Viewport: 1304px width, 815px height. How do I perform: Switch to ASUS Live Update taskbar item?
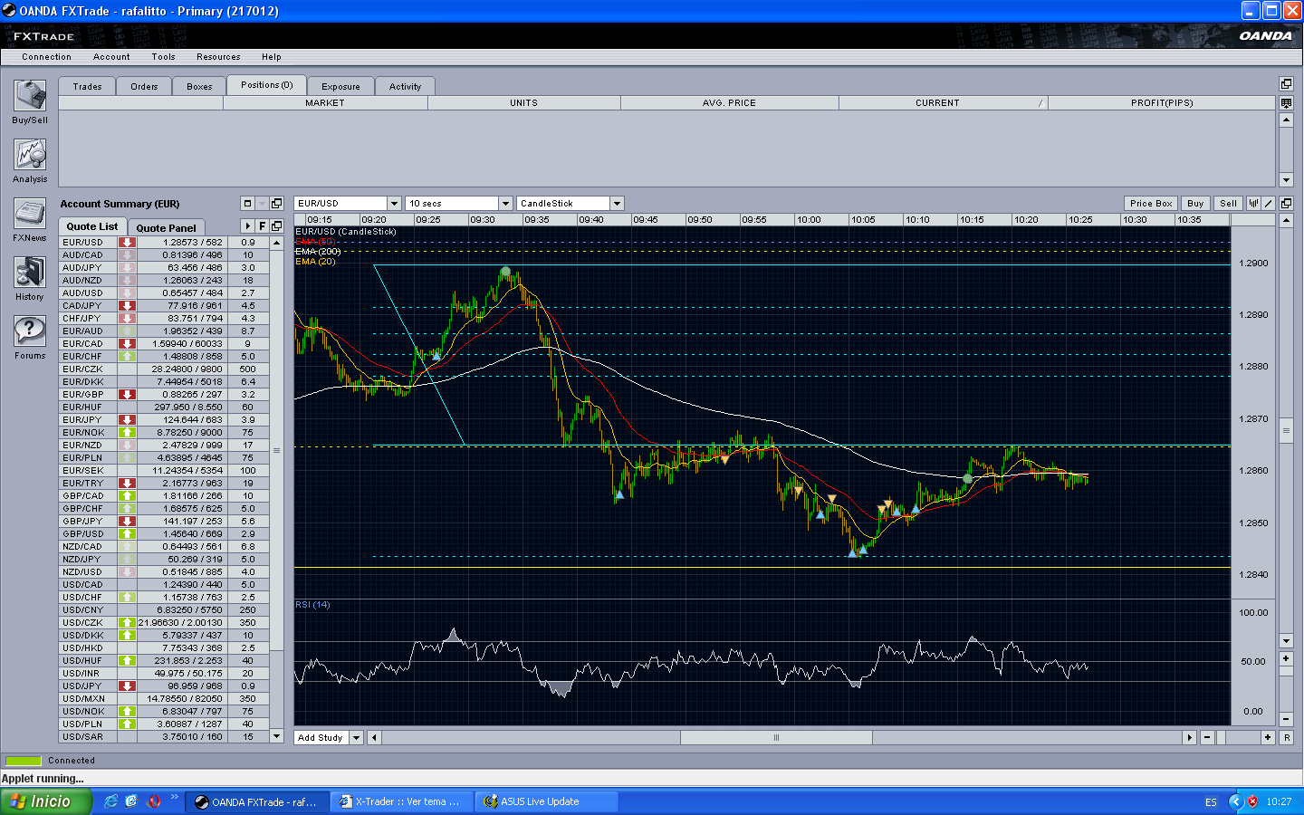click(x=547, y=801)
